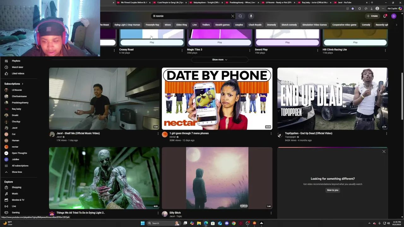404x227 pixels.
Task: Open more options for 1 girl goes through 7 mens phones
Action: (271, 134)
